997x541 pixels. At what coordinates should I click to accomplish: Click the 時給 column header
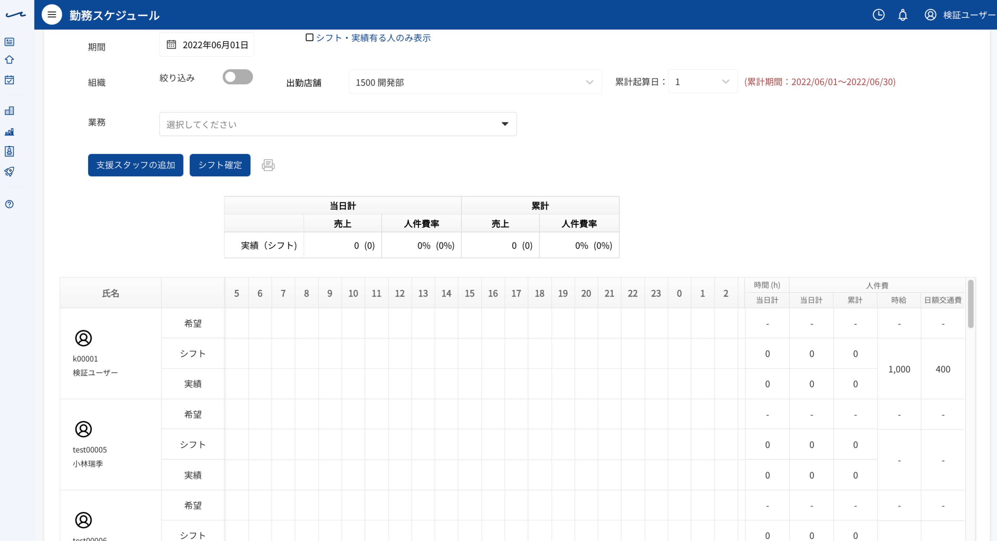point(899,300)
